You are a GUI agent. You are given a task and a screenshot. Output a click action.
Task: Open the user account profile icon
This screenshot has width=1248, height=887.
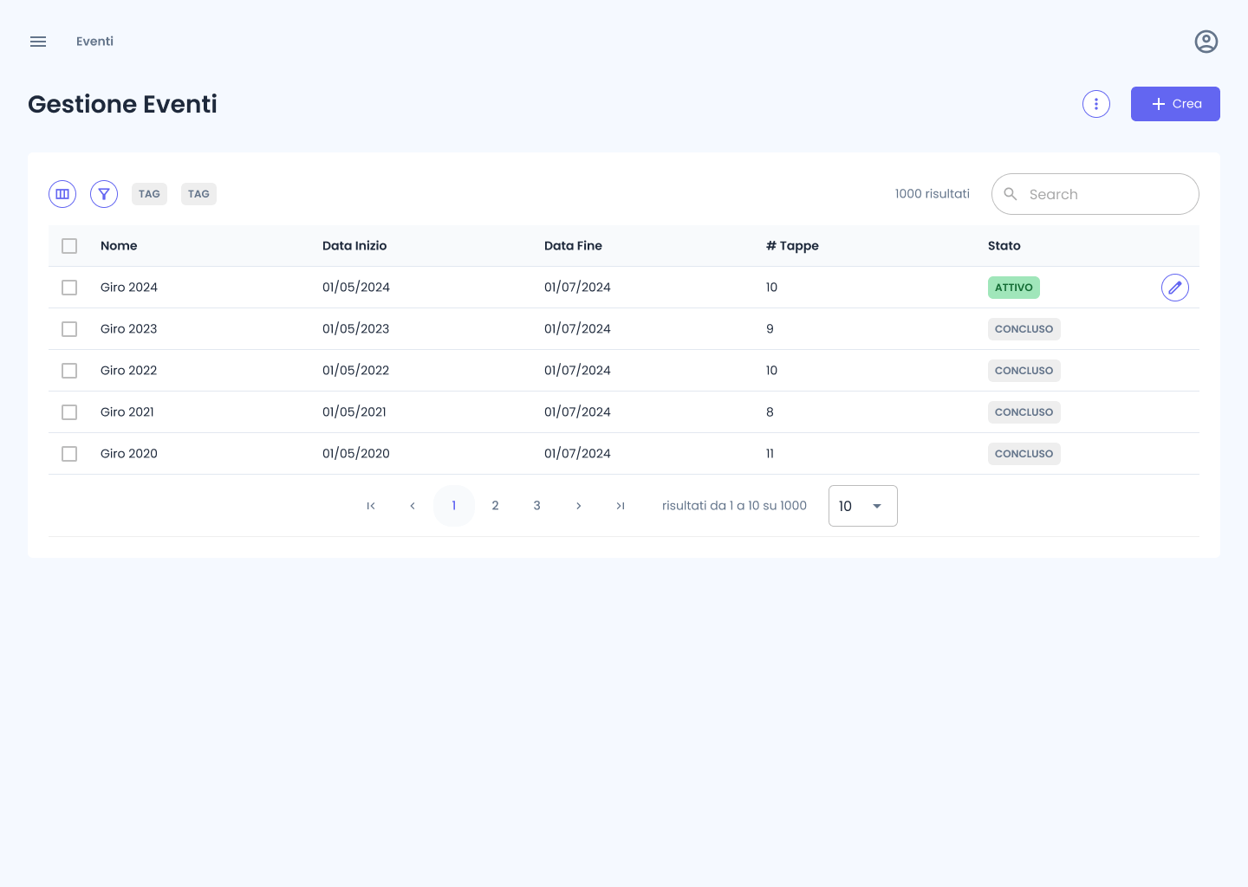click(x=1206, y=42)
